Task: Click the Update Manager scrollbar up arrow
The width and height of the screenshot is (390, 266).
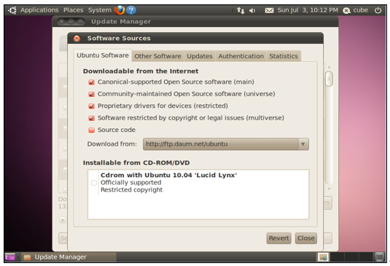Action: (x=329, y=67)
